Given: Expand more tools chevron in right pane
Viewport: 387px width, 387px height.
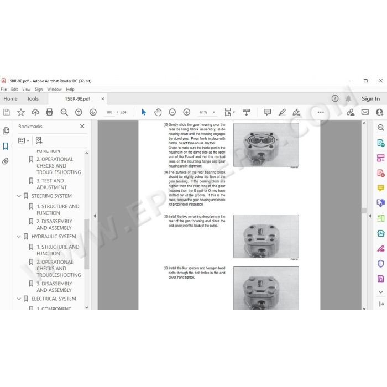Looking at the screenshot, I should [380, 292].
